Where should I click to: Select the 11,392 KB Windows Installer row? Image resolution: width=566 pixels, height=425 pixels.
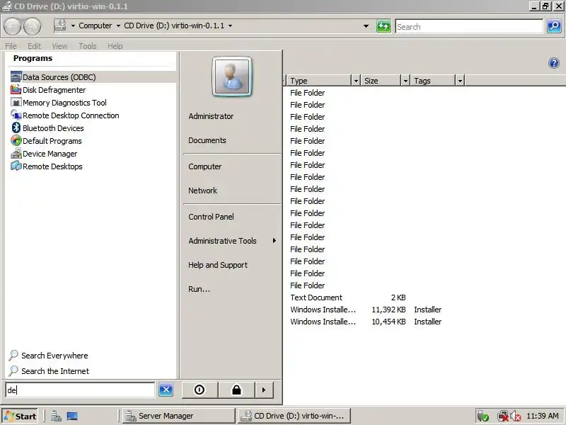click(x=366, y=310)
